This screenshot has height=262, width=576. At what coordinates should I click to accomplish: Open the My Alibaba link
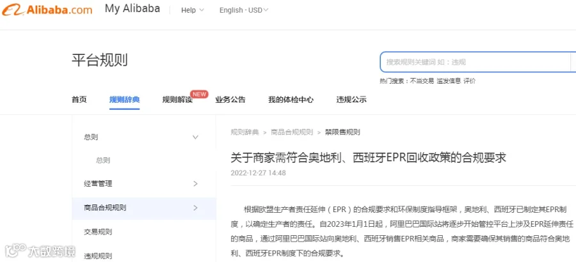pos(132,9)
